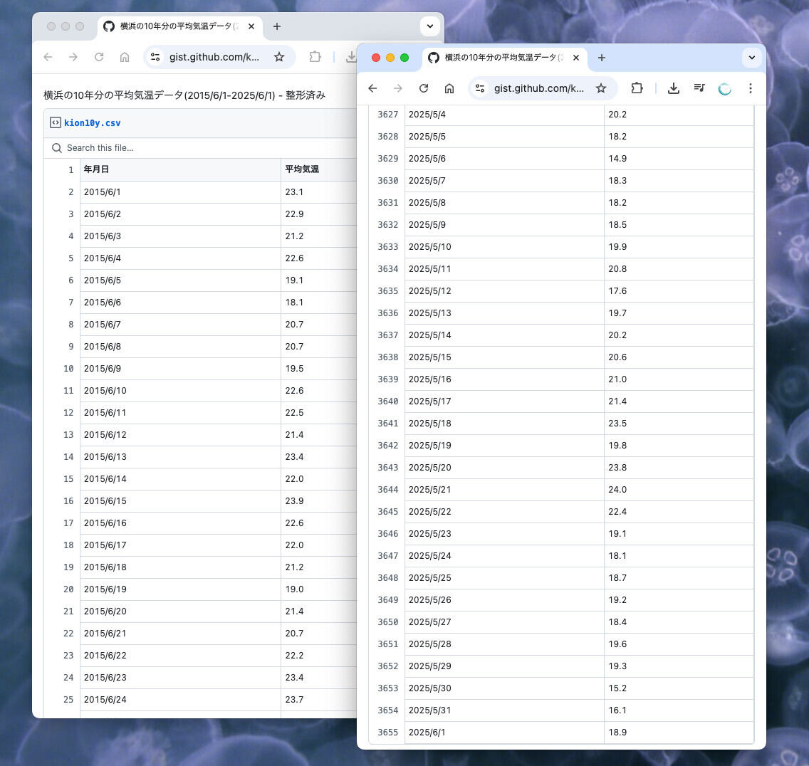
Task: Expand the tab search dropdown in the front window
Action: click(752, 58)
